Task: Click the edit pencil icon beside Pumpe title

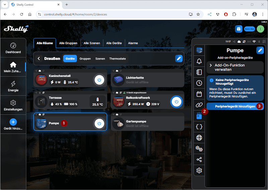Action: tap(260, 50)
